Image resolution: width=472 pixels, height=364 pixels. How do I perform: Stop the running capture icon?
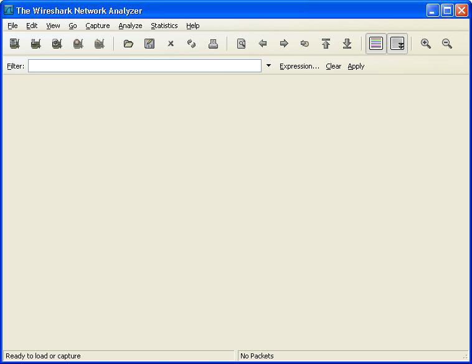click(78, 44)
